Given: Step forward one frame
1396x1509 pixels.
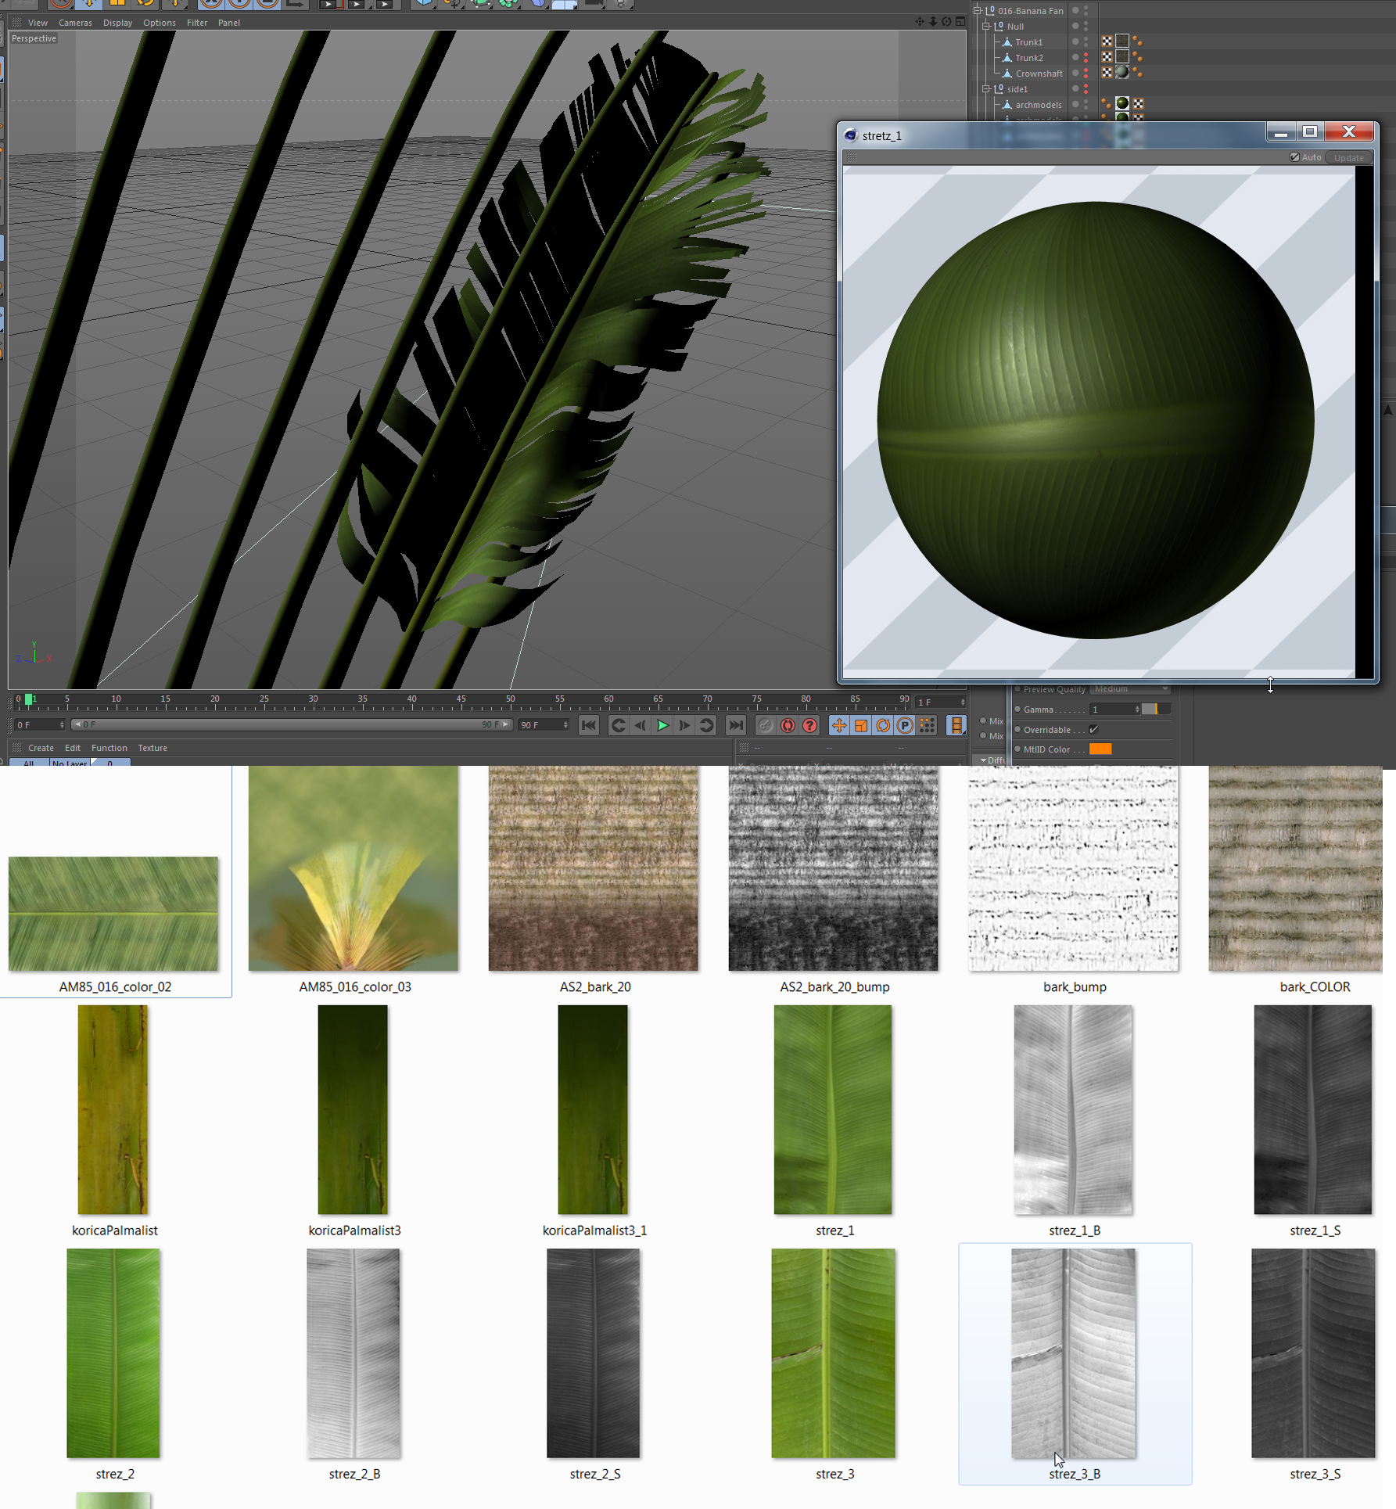Looking at the screenshot, I should (684, 725).
